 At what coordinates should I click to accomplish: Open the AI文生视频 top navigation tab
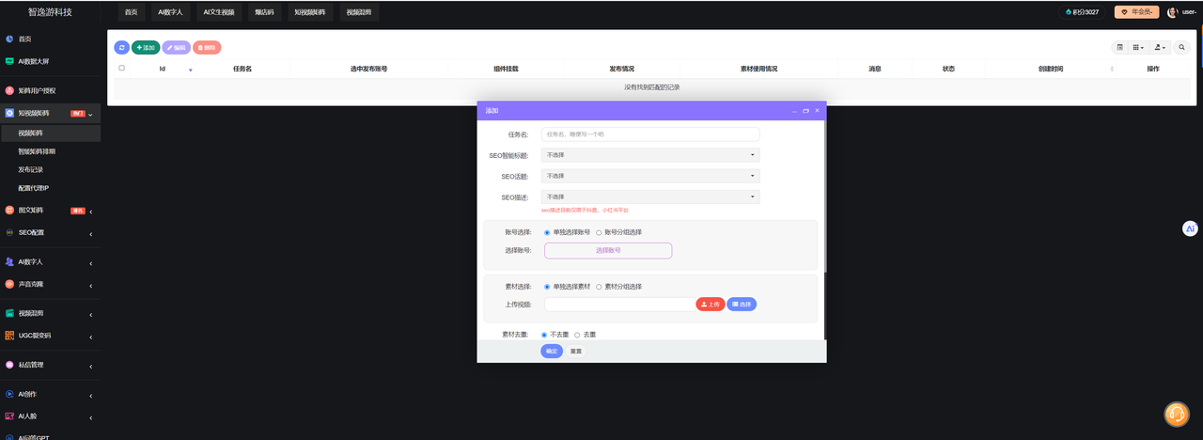pos(220,12)
